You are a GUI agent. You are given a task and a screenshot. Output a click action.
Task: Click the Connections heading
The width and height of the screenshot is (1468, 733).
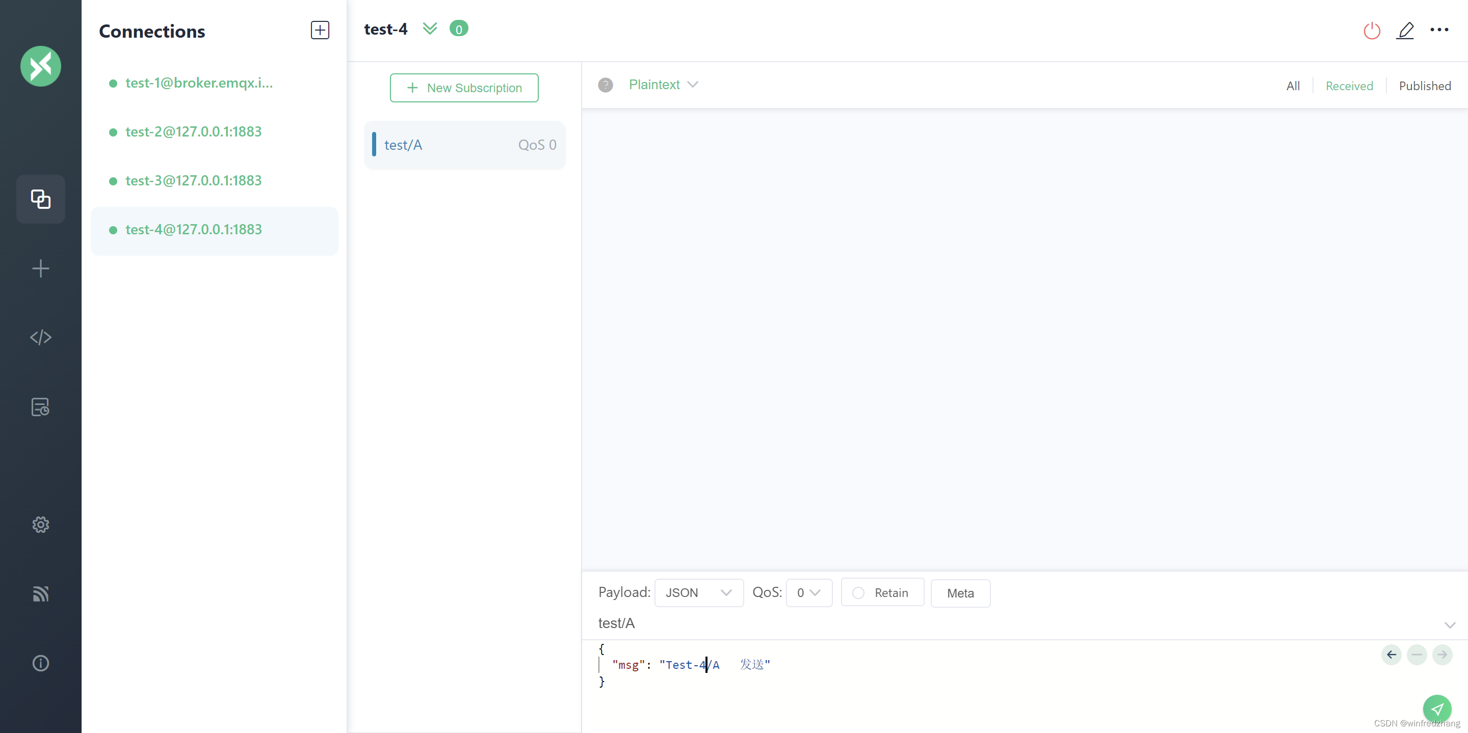tap(151, 31)
